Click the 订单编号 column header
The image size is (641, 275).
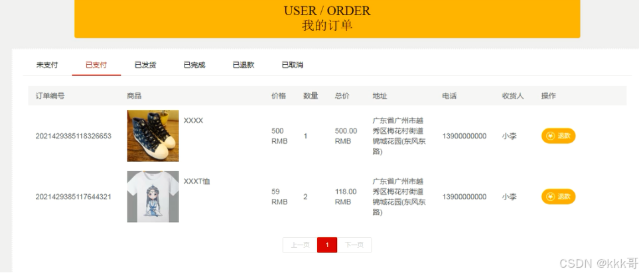(50, 96)
